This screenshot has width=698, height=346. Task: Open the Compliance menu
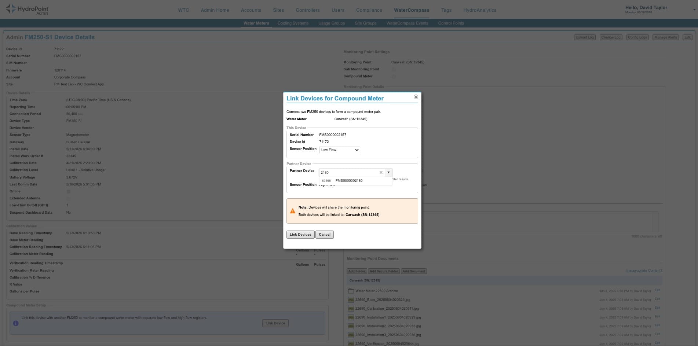click(x=369, y=10)
